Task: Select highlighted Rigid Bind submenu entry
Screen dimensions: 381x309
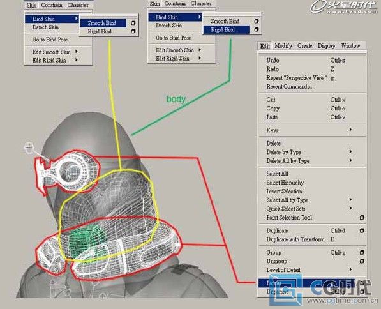Action: pos(226,29)
